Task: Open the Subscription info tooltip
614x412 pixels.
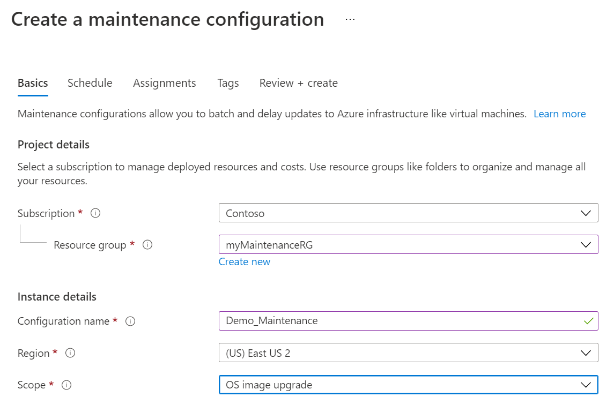Action: pyautogui.click(x=95, y=213)
